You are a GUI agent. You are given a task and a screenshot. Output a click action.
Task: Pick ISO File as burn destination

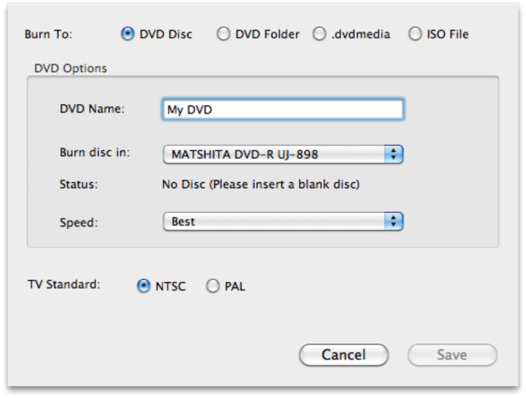point(415,34)
